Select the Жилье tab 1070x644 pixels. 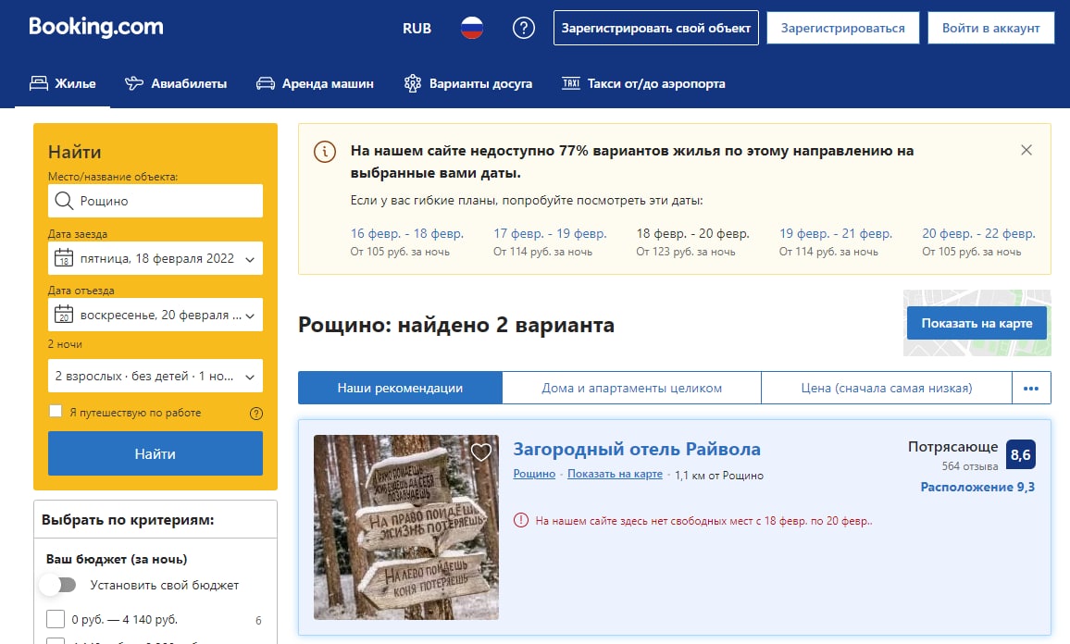pyautogui.click(x=63, y=84)
